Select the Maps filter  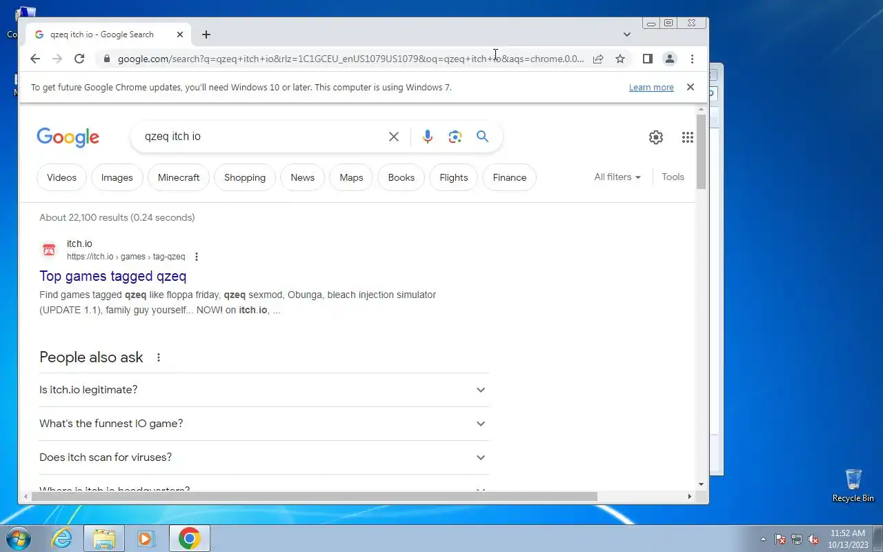click(x=351, y=177)
